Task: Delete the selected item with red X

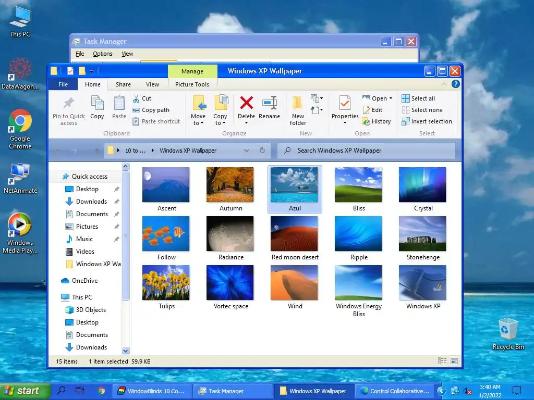Action: [246, 107]
